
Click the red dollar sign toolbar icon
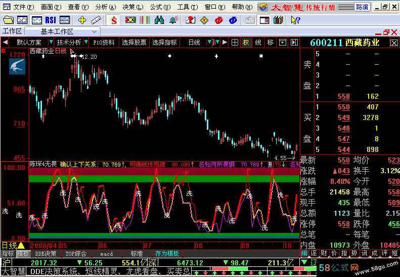pyautogui.click(x=114, y=20)
